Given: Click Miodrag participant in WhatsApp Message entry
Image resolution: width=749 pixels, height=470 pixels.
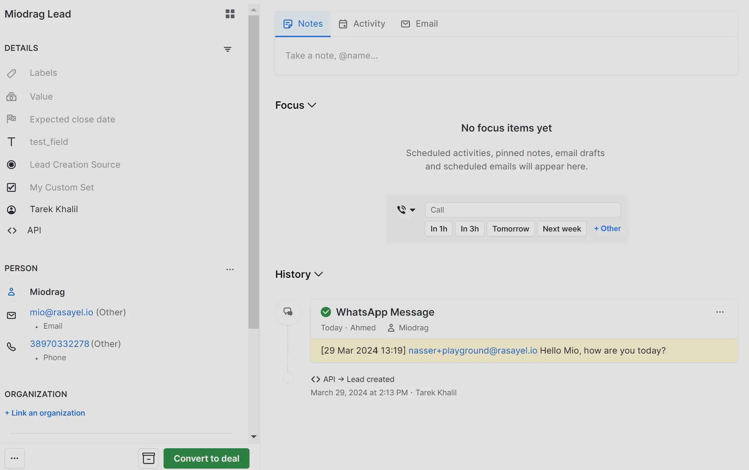Looking at the screenshot, I should [x=413, y=328].
